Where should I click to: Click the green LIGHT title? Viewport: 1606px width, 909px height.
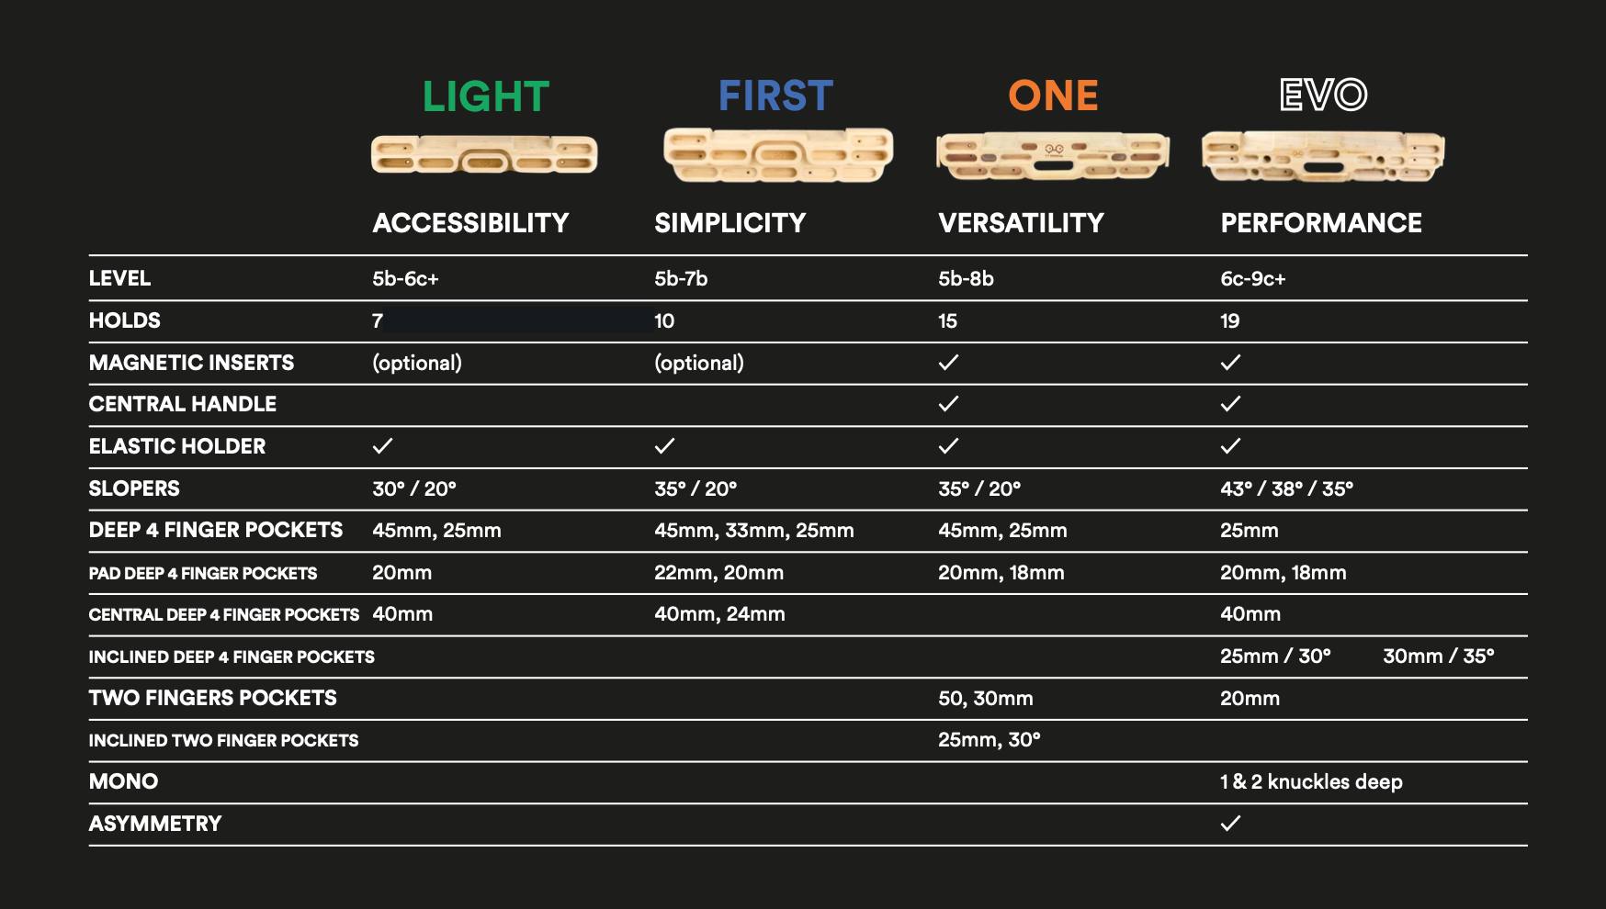point(485,96)
